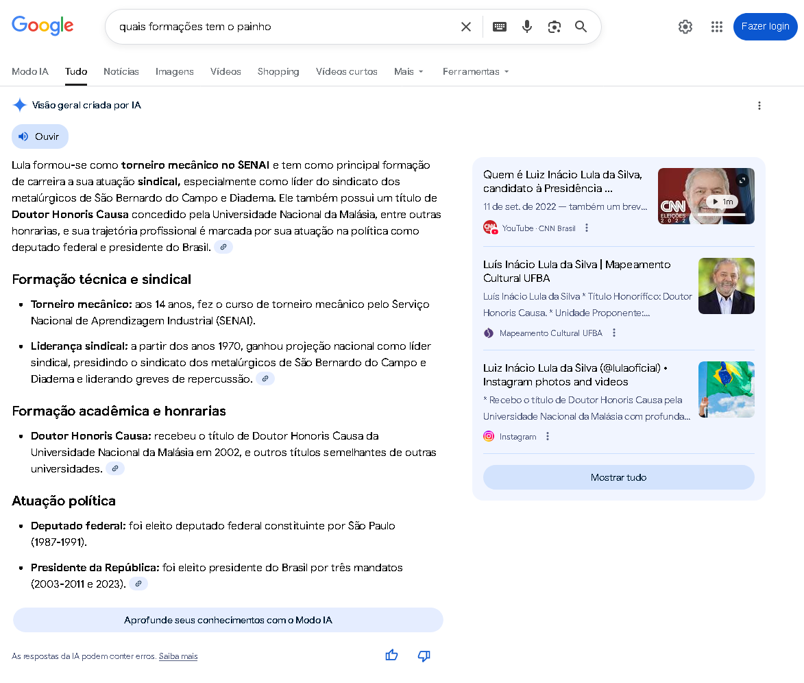Screen dimensions: 804x683
Task: Open search by image camera icon
Action: pos(555,27)
